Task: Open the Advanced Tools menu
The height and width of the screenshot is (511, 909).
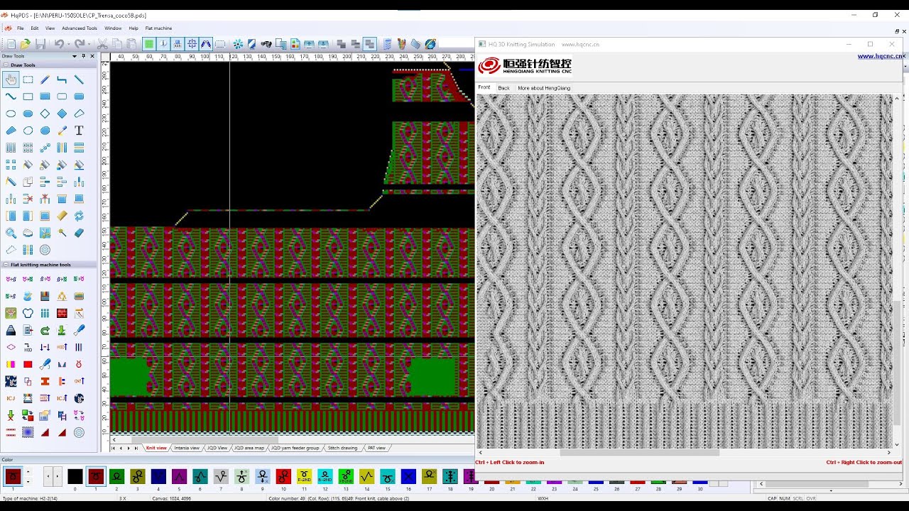Action: (x=80, y=28)
